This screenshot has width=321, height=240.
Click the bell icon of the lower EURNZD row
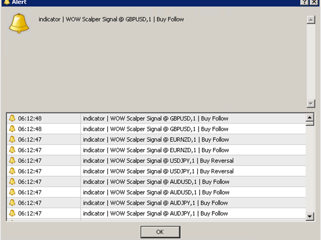coord(12,150)
